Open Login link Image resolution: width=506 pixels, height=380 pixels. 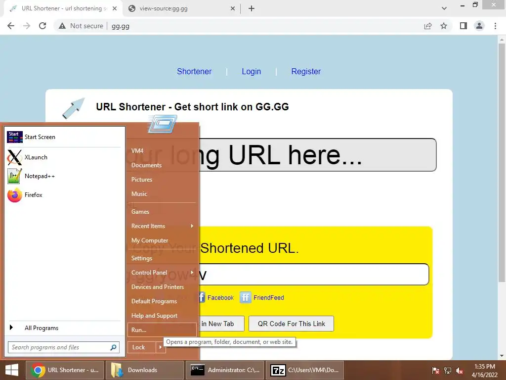pyautogui.click(x=252, y=71)
